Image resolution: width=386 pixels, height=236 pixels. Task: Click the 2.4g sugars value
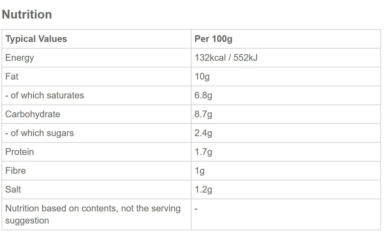[203, 133]
